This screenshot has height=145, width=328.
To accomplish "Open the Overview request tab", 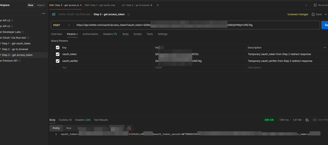I will coord(56,34).
